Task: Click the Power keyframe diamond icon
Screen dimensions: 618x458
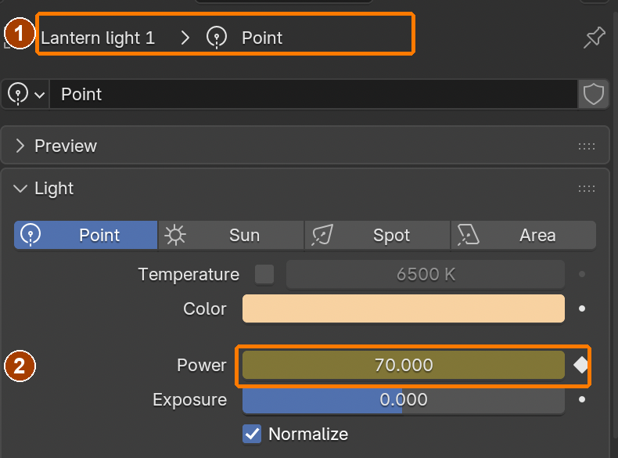Action: coord(581,365)
